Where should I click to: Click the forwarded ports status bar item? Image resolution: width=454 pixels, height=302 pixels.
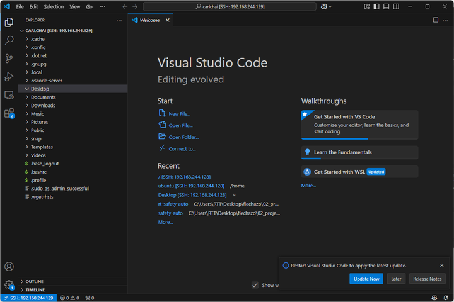[90, 298]
